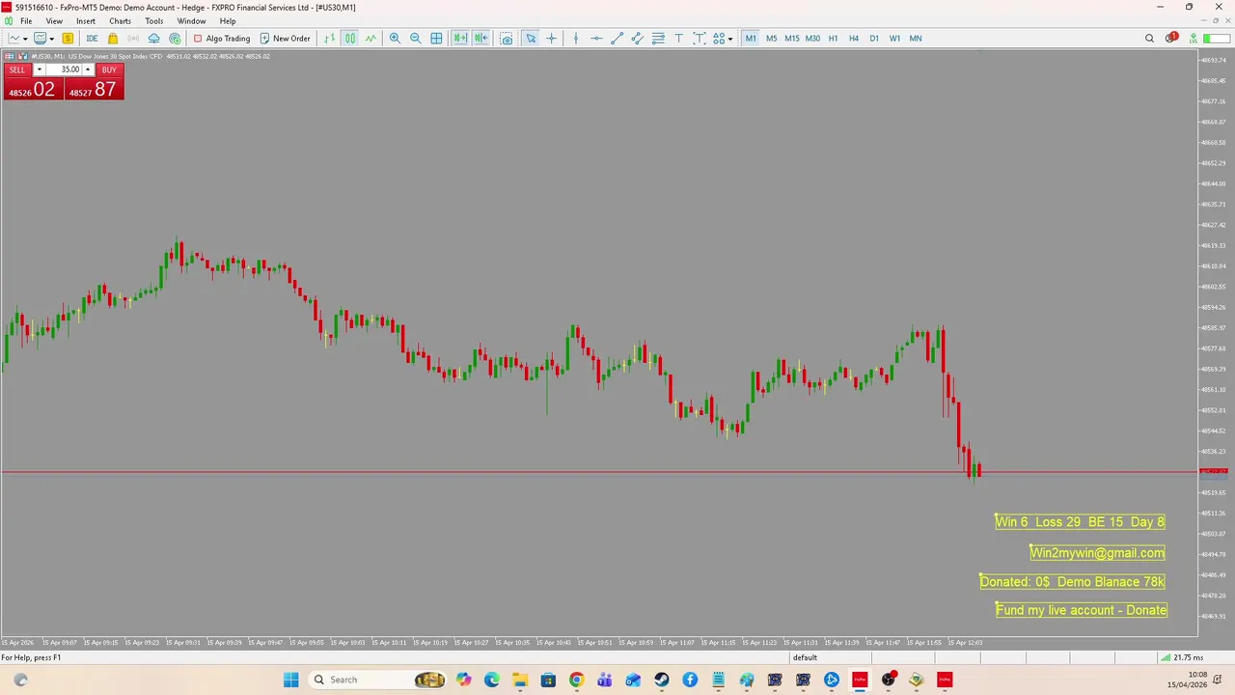Select the Fibonacci retracement tool
The width and height of the screenshot is (1235, 695).
(658, 39)
